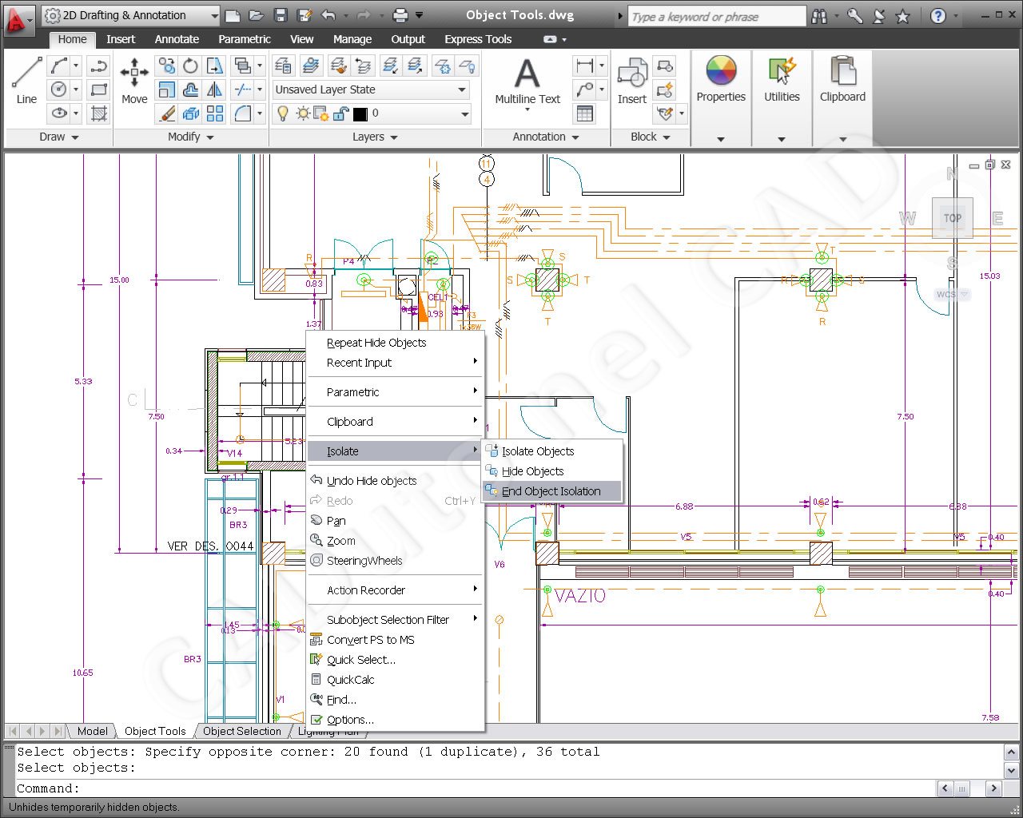Toggle the layer lock padlock
The width and height of the screenshot is (1023, 818).
point(339,113)
